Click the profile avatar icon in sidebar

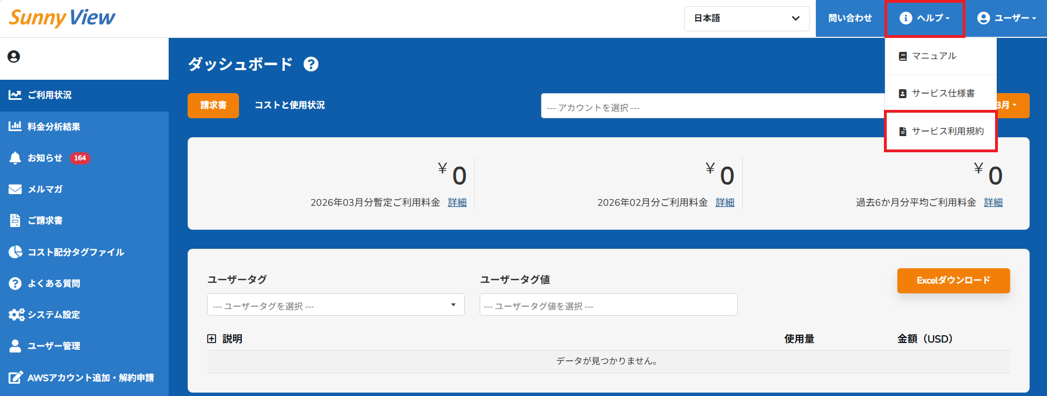pyautogui.click(x=14, y=57)
